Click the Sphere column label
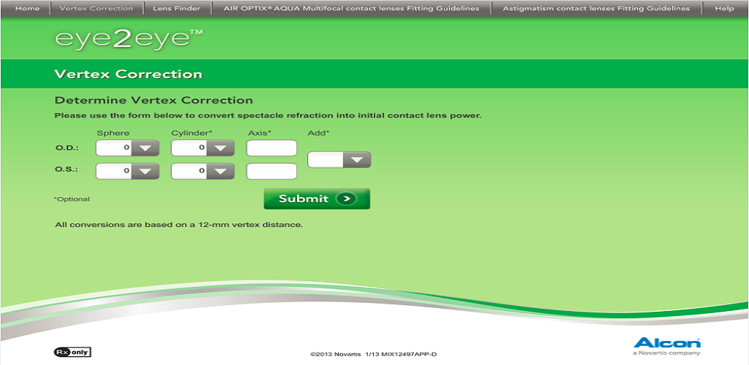This screenshot has width=749, height=365. pos(113,133)
